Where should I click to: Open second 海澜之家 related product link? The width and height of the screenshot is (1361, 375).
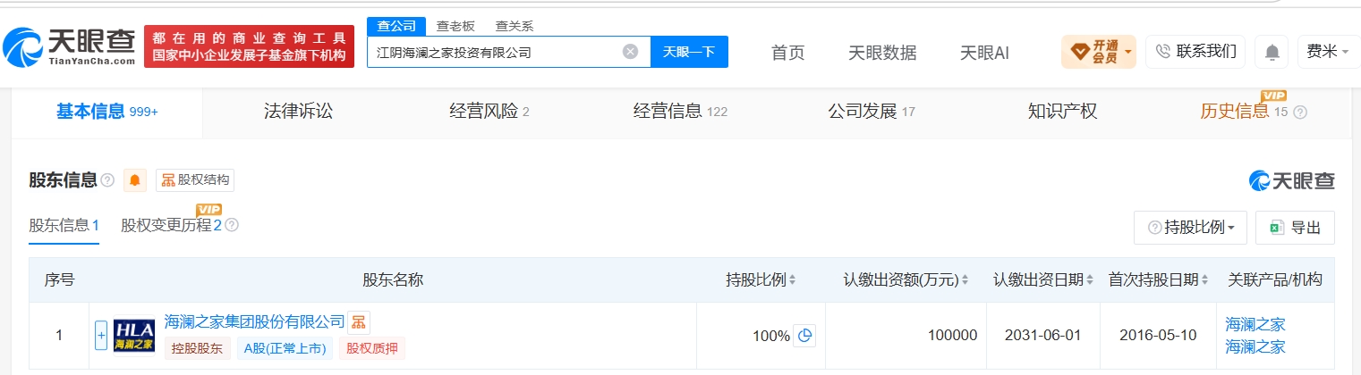click(x=1255, y=346)
